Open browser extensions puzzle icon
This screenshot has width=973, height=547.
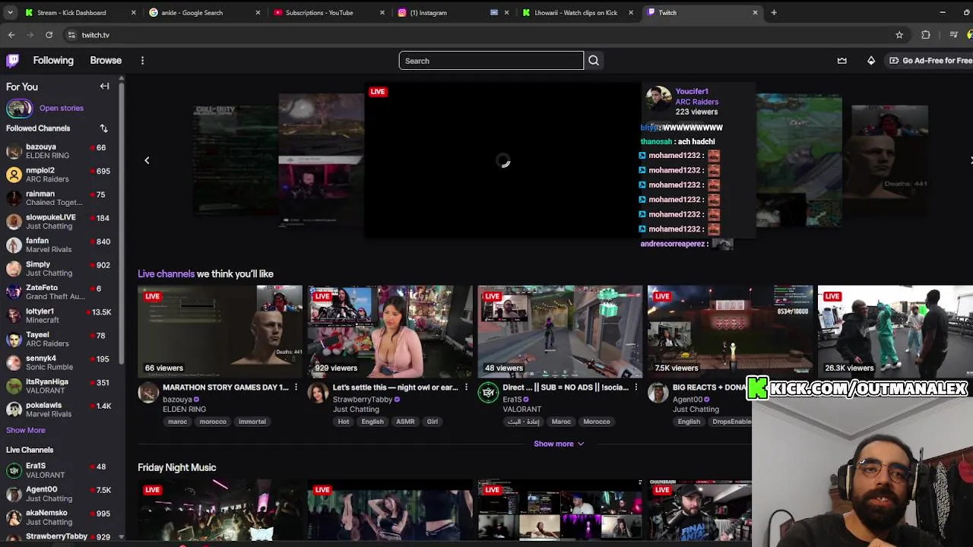[926, 35]
